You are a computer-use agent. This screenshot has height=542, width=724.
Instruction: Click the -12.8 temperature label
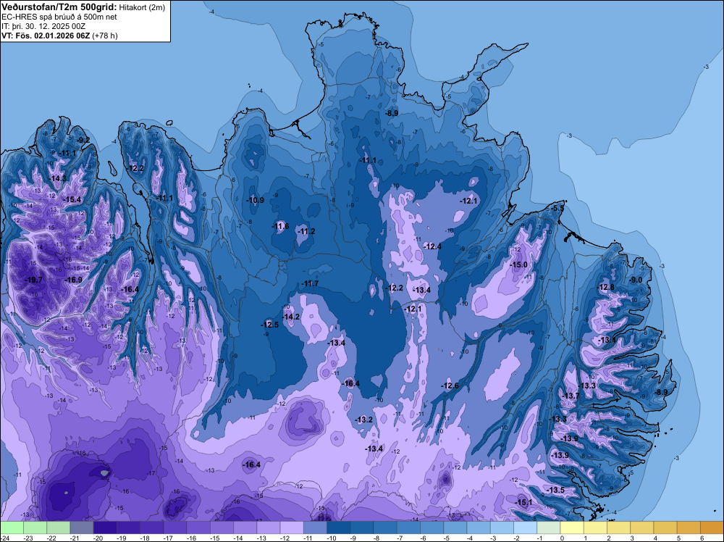tap(605, 288)
